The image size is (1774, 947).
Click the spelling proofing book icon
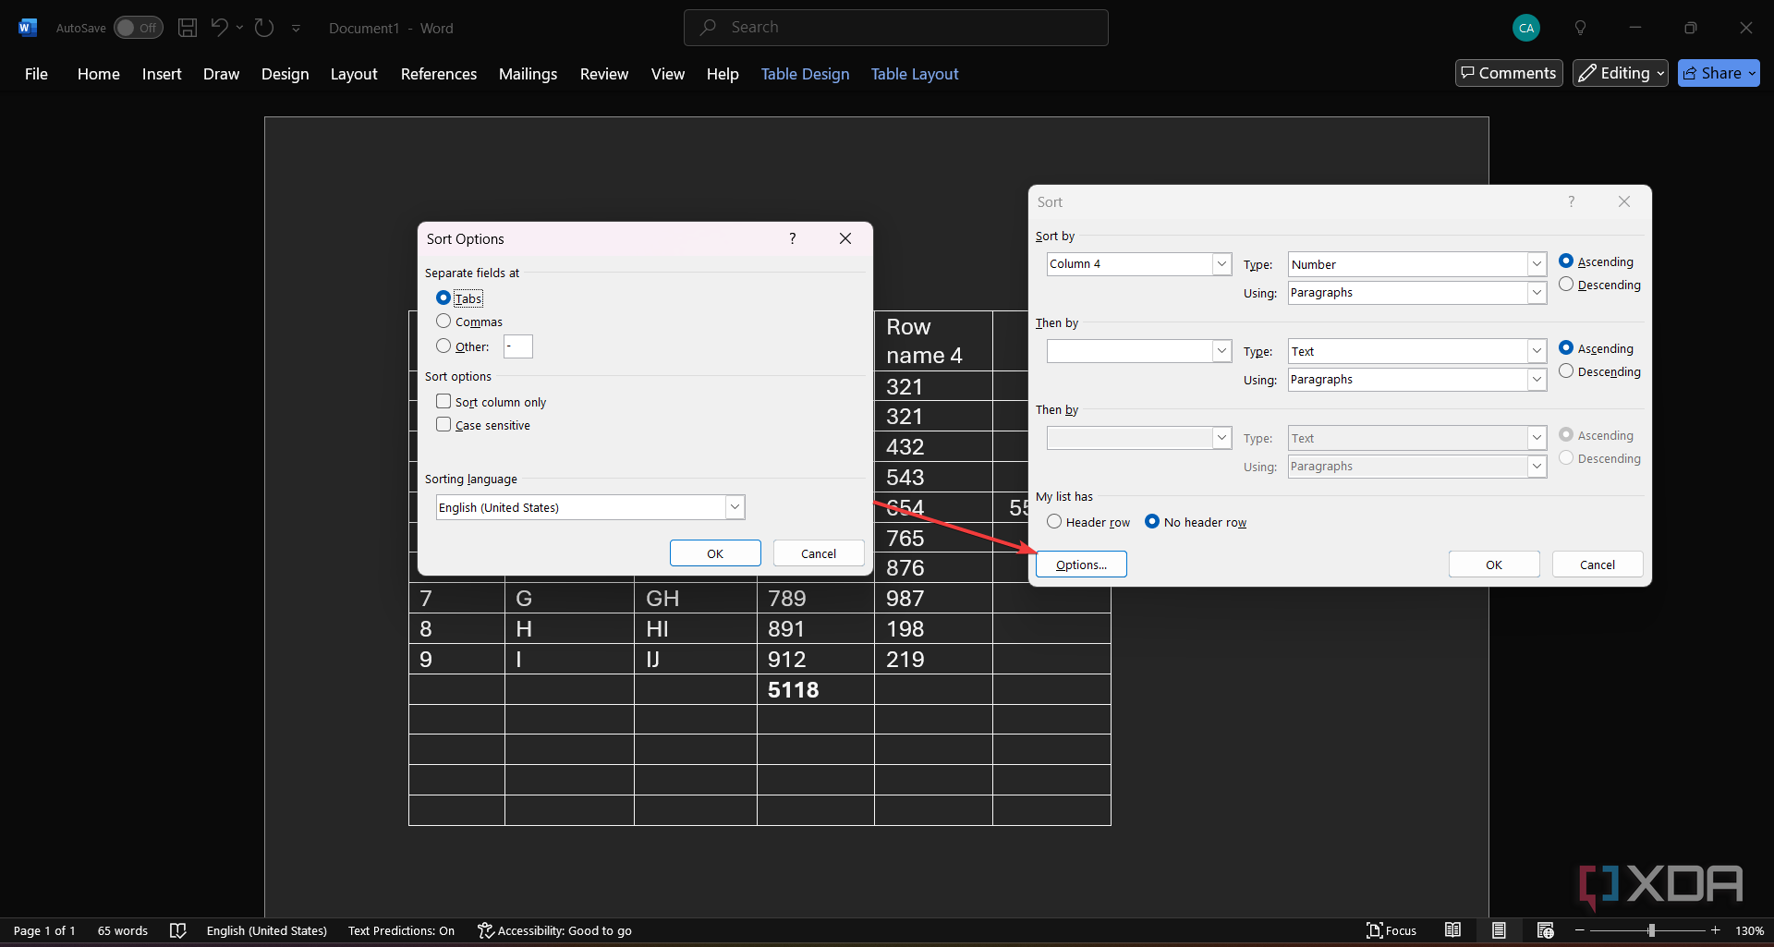coord(178,930)
